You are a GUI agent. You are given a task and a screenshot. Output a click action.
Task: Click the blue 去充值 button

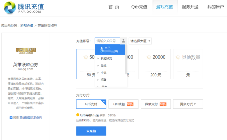coord(91,131)
